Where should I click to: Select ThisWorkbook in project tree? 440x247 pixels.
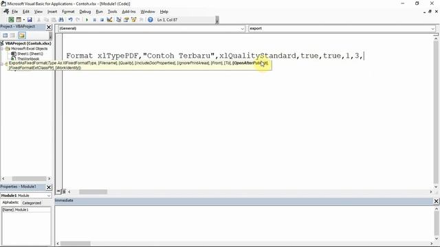28,59
